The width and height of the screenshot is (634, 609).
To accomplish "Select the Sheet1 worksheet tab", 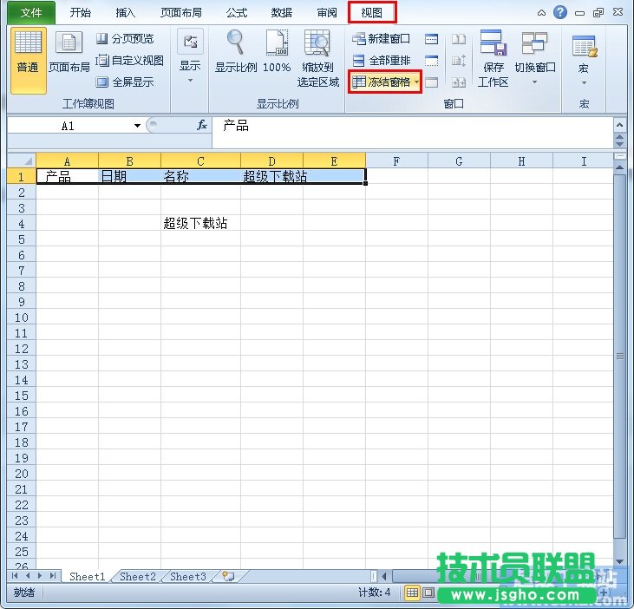I will (87, 576).
